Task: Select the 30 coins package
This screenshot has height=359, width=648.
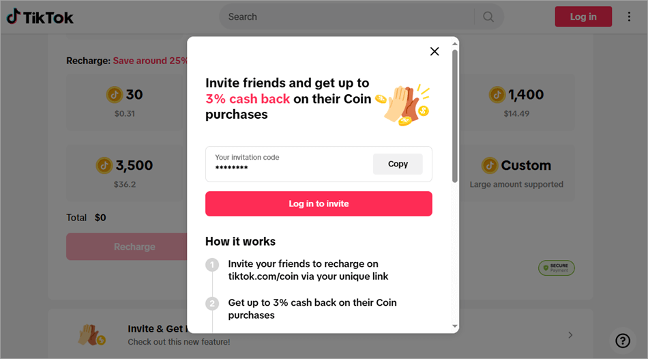Action: pyautogui.click(x=126, y=102)
